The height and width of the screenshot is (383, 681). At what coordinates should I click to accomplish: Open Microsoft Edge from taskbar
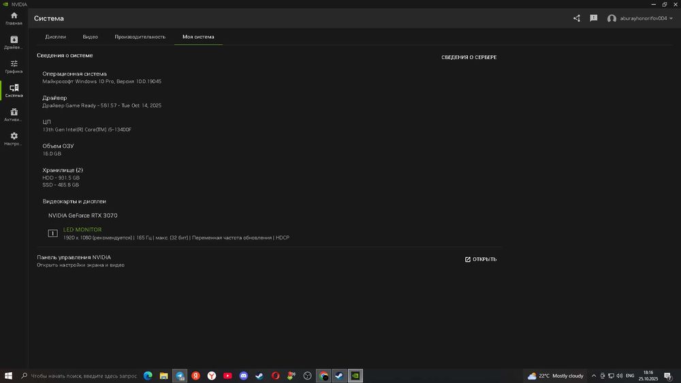point(148,376)
